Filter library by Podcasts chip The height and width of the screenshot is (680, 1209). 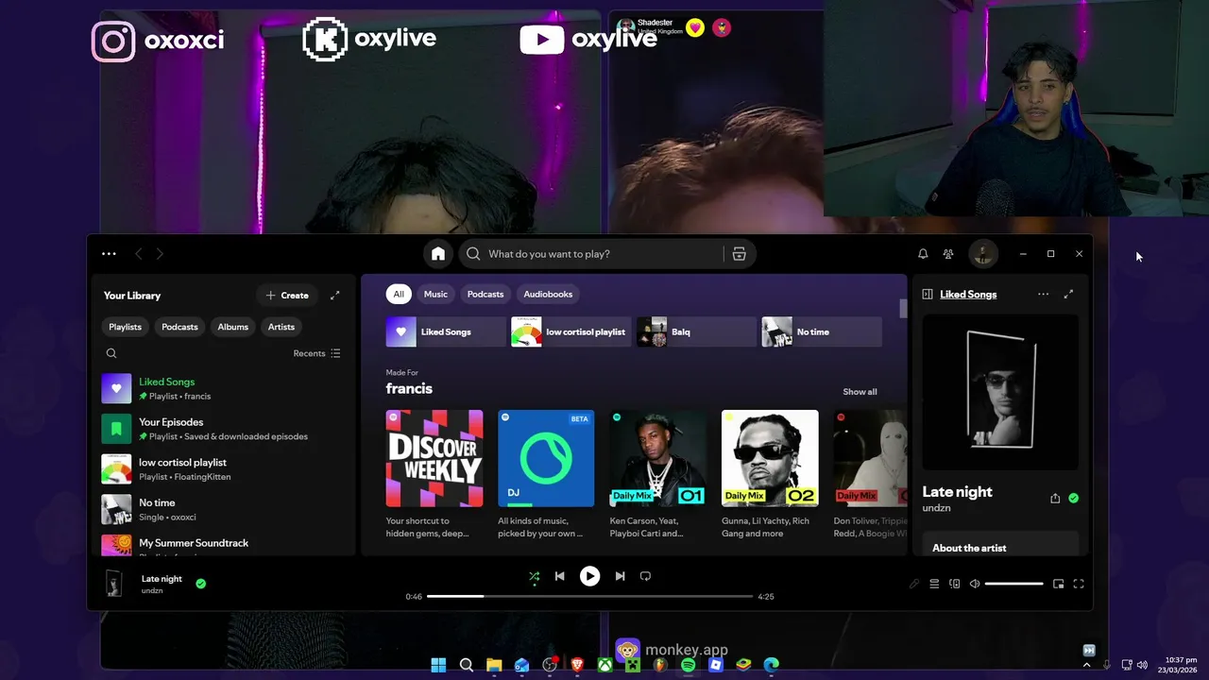click(x=179, y=327)
